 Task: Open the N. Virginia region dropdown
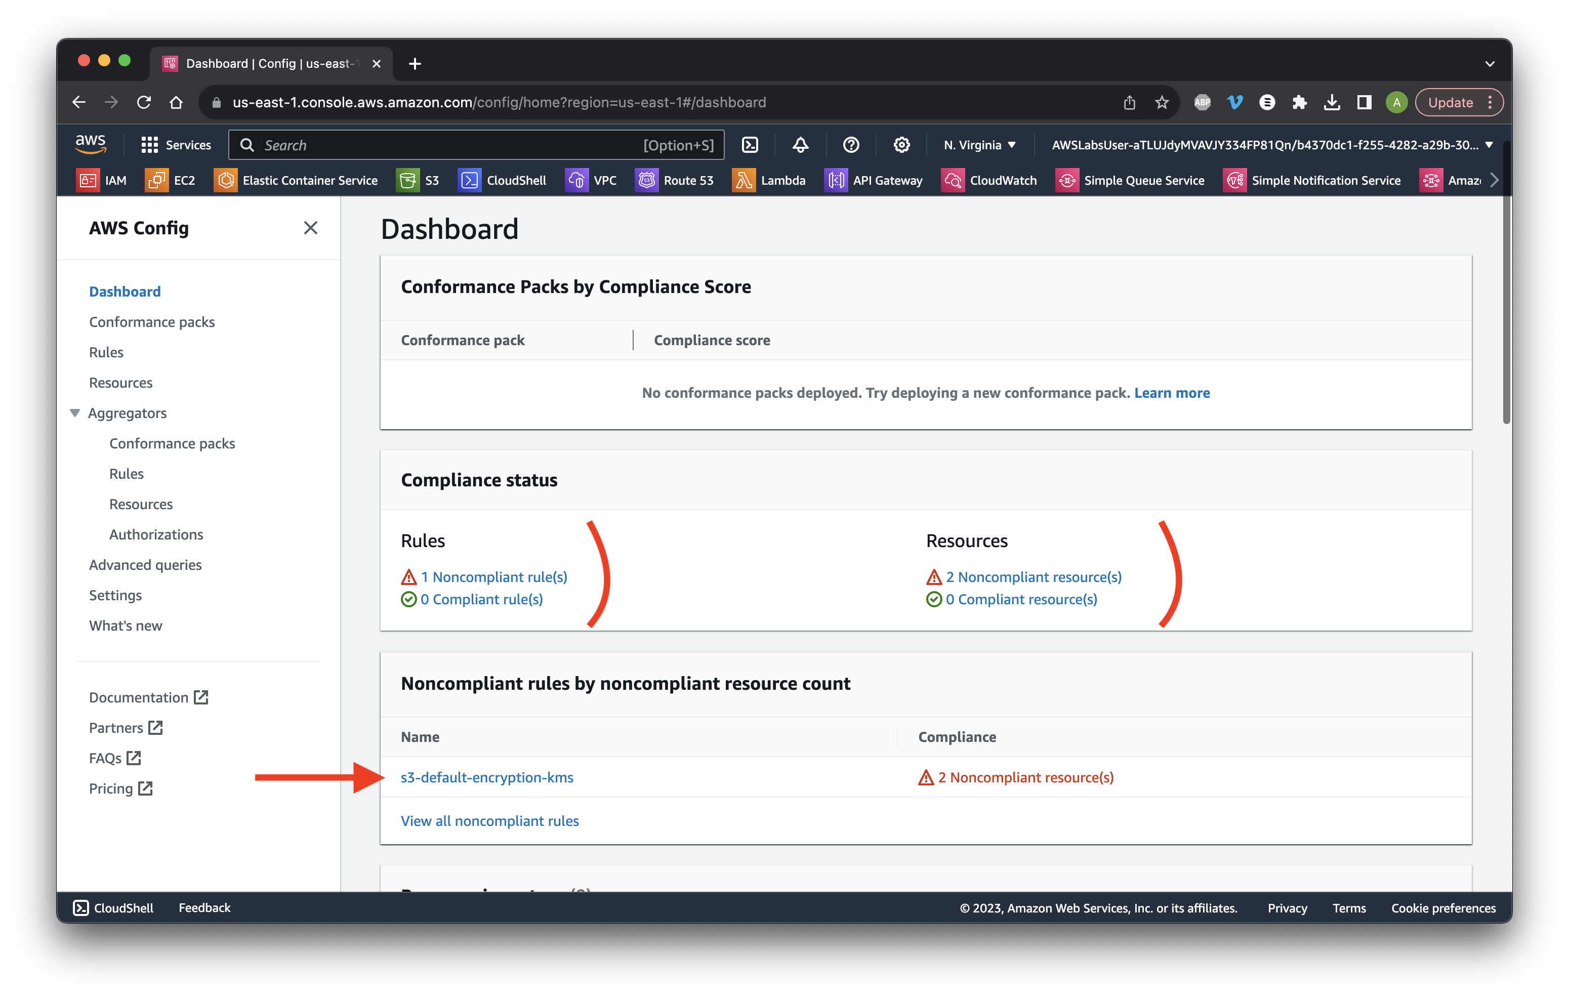tap(979, 145)
